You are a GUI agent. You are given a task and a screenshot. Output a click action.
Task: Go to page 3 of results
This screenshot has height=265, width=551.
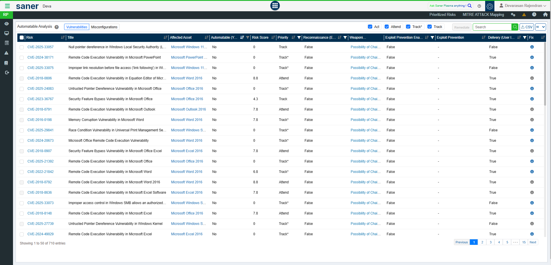tap(491, 242)
